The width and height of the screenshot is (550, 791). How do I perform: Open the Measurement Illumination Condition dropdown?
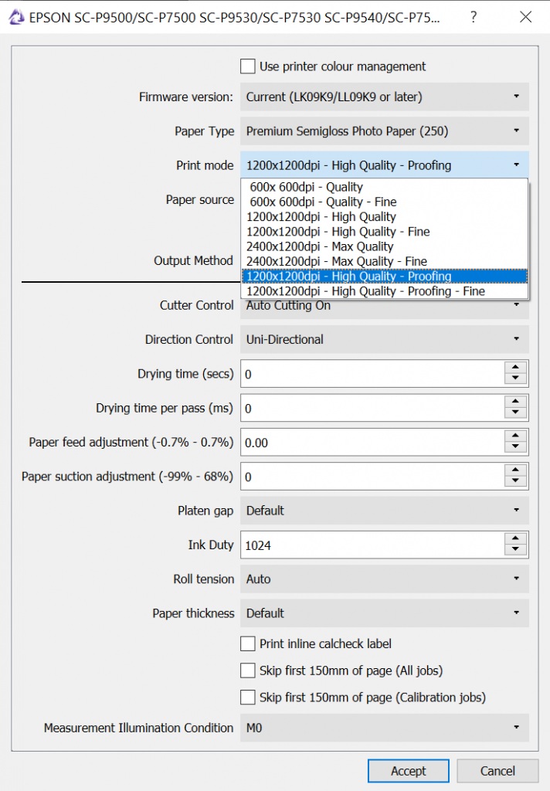tap(385, 728)
